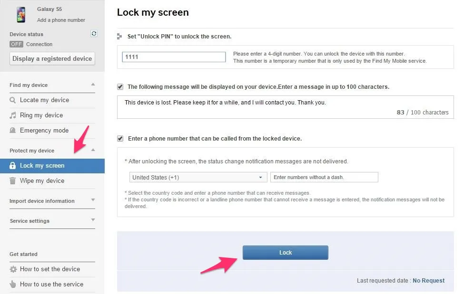Click the trash can icon for Wipe my device
This screenshot has height=294, width=464.
click(13, 180)
